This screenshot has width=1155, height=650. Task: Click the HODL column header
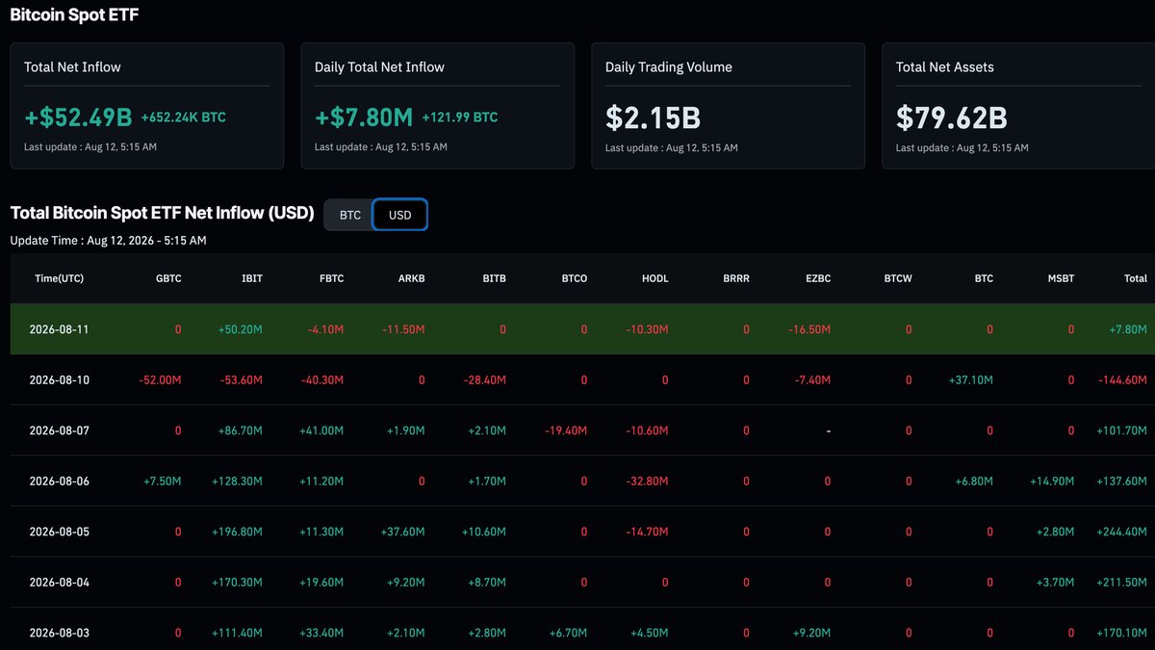click(x=655, y=278)
